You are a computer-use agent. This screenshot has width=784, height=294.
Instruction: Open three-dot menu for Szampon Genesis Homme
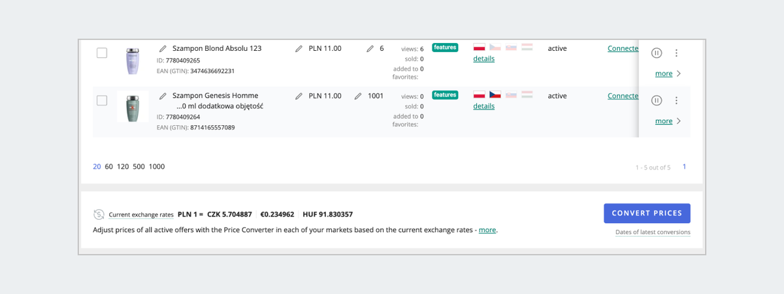point(676,100)
